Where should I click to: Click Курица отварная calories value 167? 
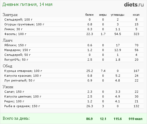pyautogui.click(x=136, y=71)
